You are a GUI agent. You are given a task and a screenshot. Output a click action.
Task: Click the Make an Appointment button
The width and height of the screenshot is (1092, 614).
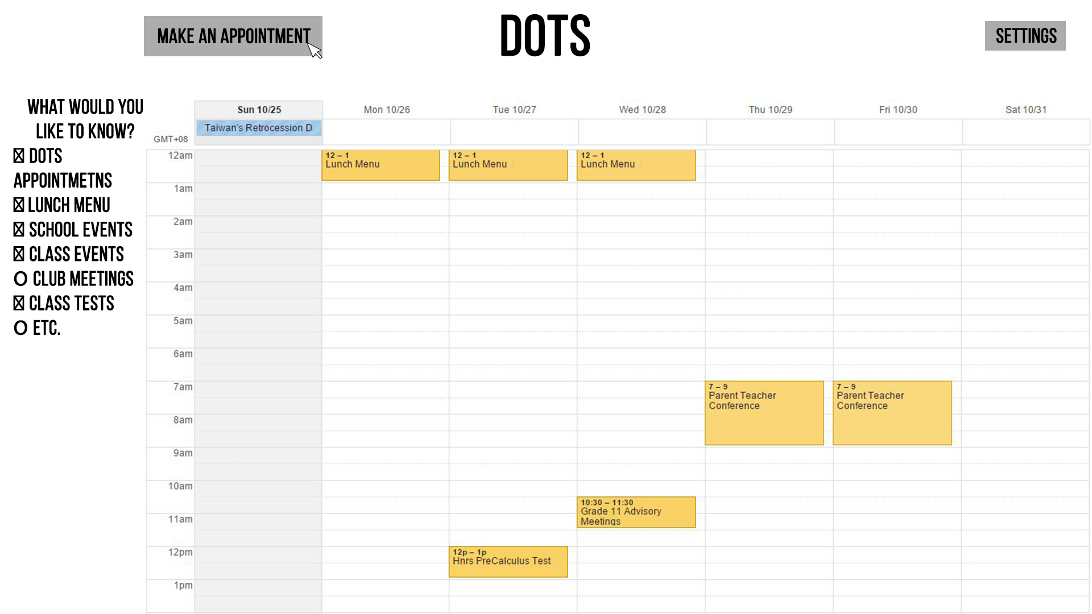233,36
